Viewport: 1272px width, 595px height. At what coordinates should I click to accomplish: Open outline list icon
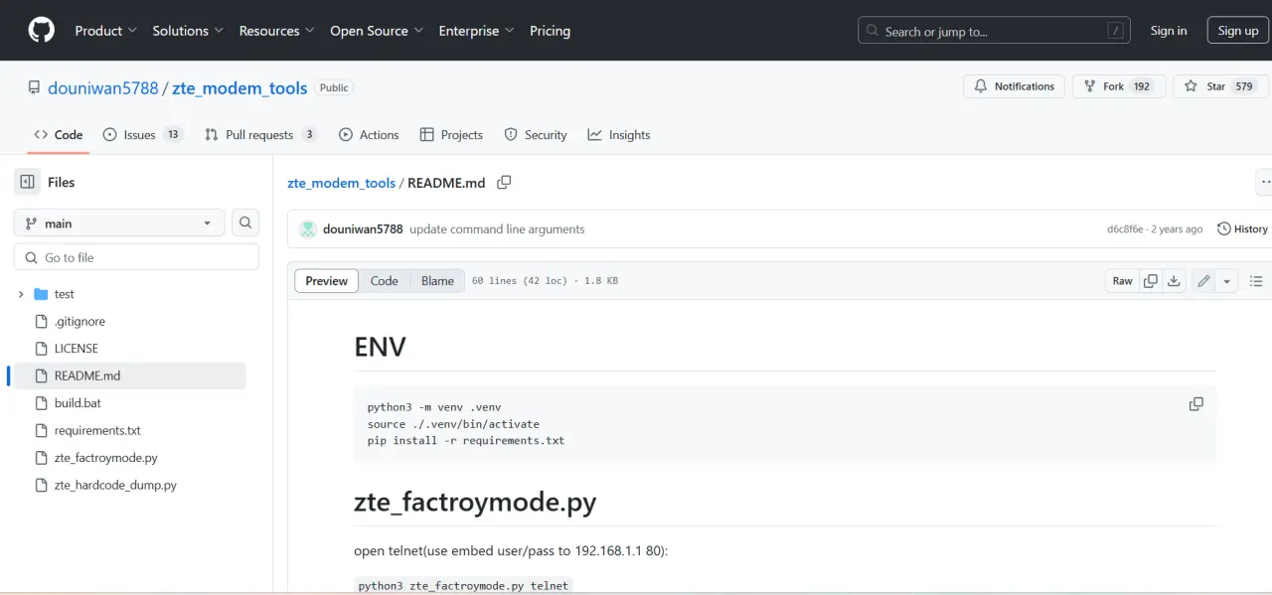[x=1256, y=281]
